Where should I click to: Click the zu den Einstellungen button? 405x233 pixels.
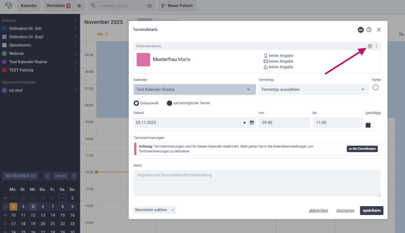362,149
